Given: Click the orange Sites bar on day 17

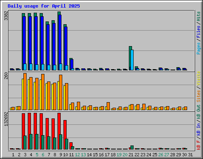Looking at the screenshot, I should (108, 106).
